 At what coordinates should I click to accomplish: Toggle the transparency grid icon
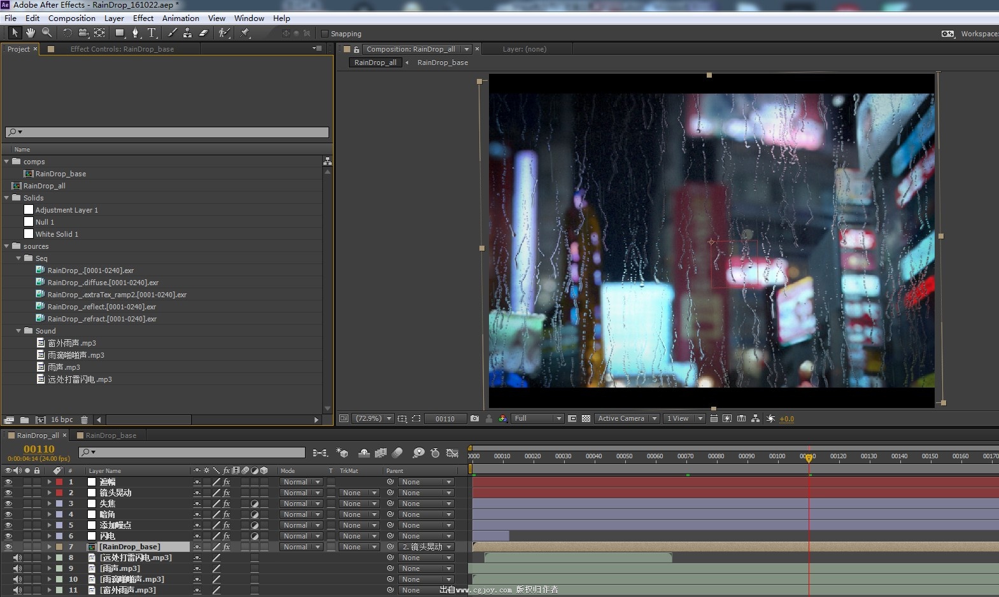(586, 419)
